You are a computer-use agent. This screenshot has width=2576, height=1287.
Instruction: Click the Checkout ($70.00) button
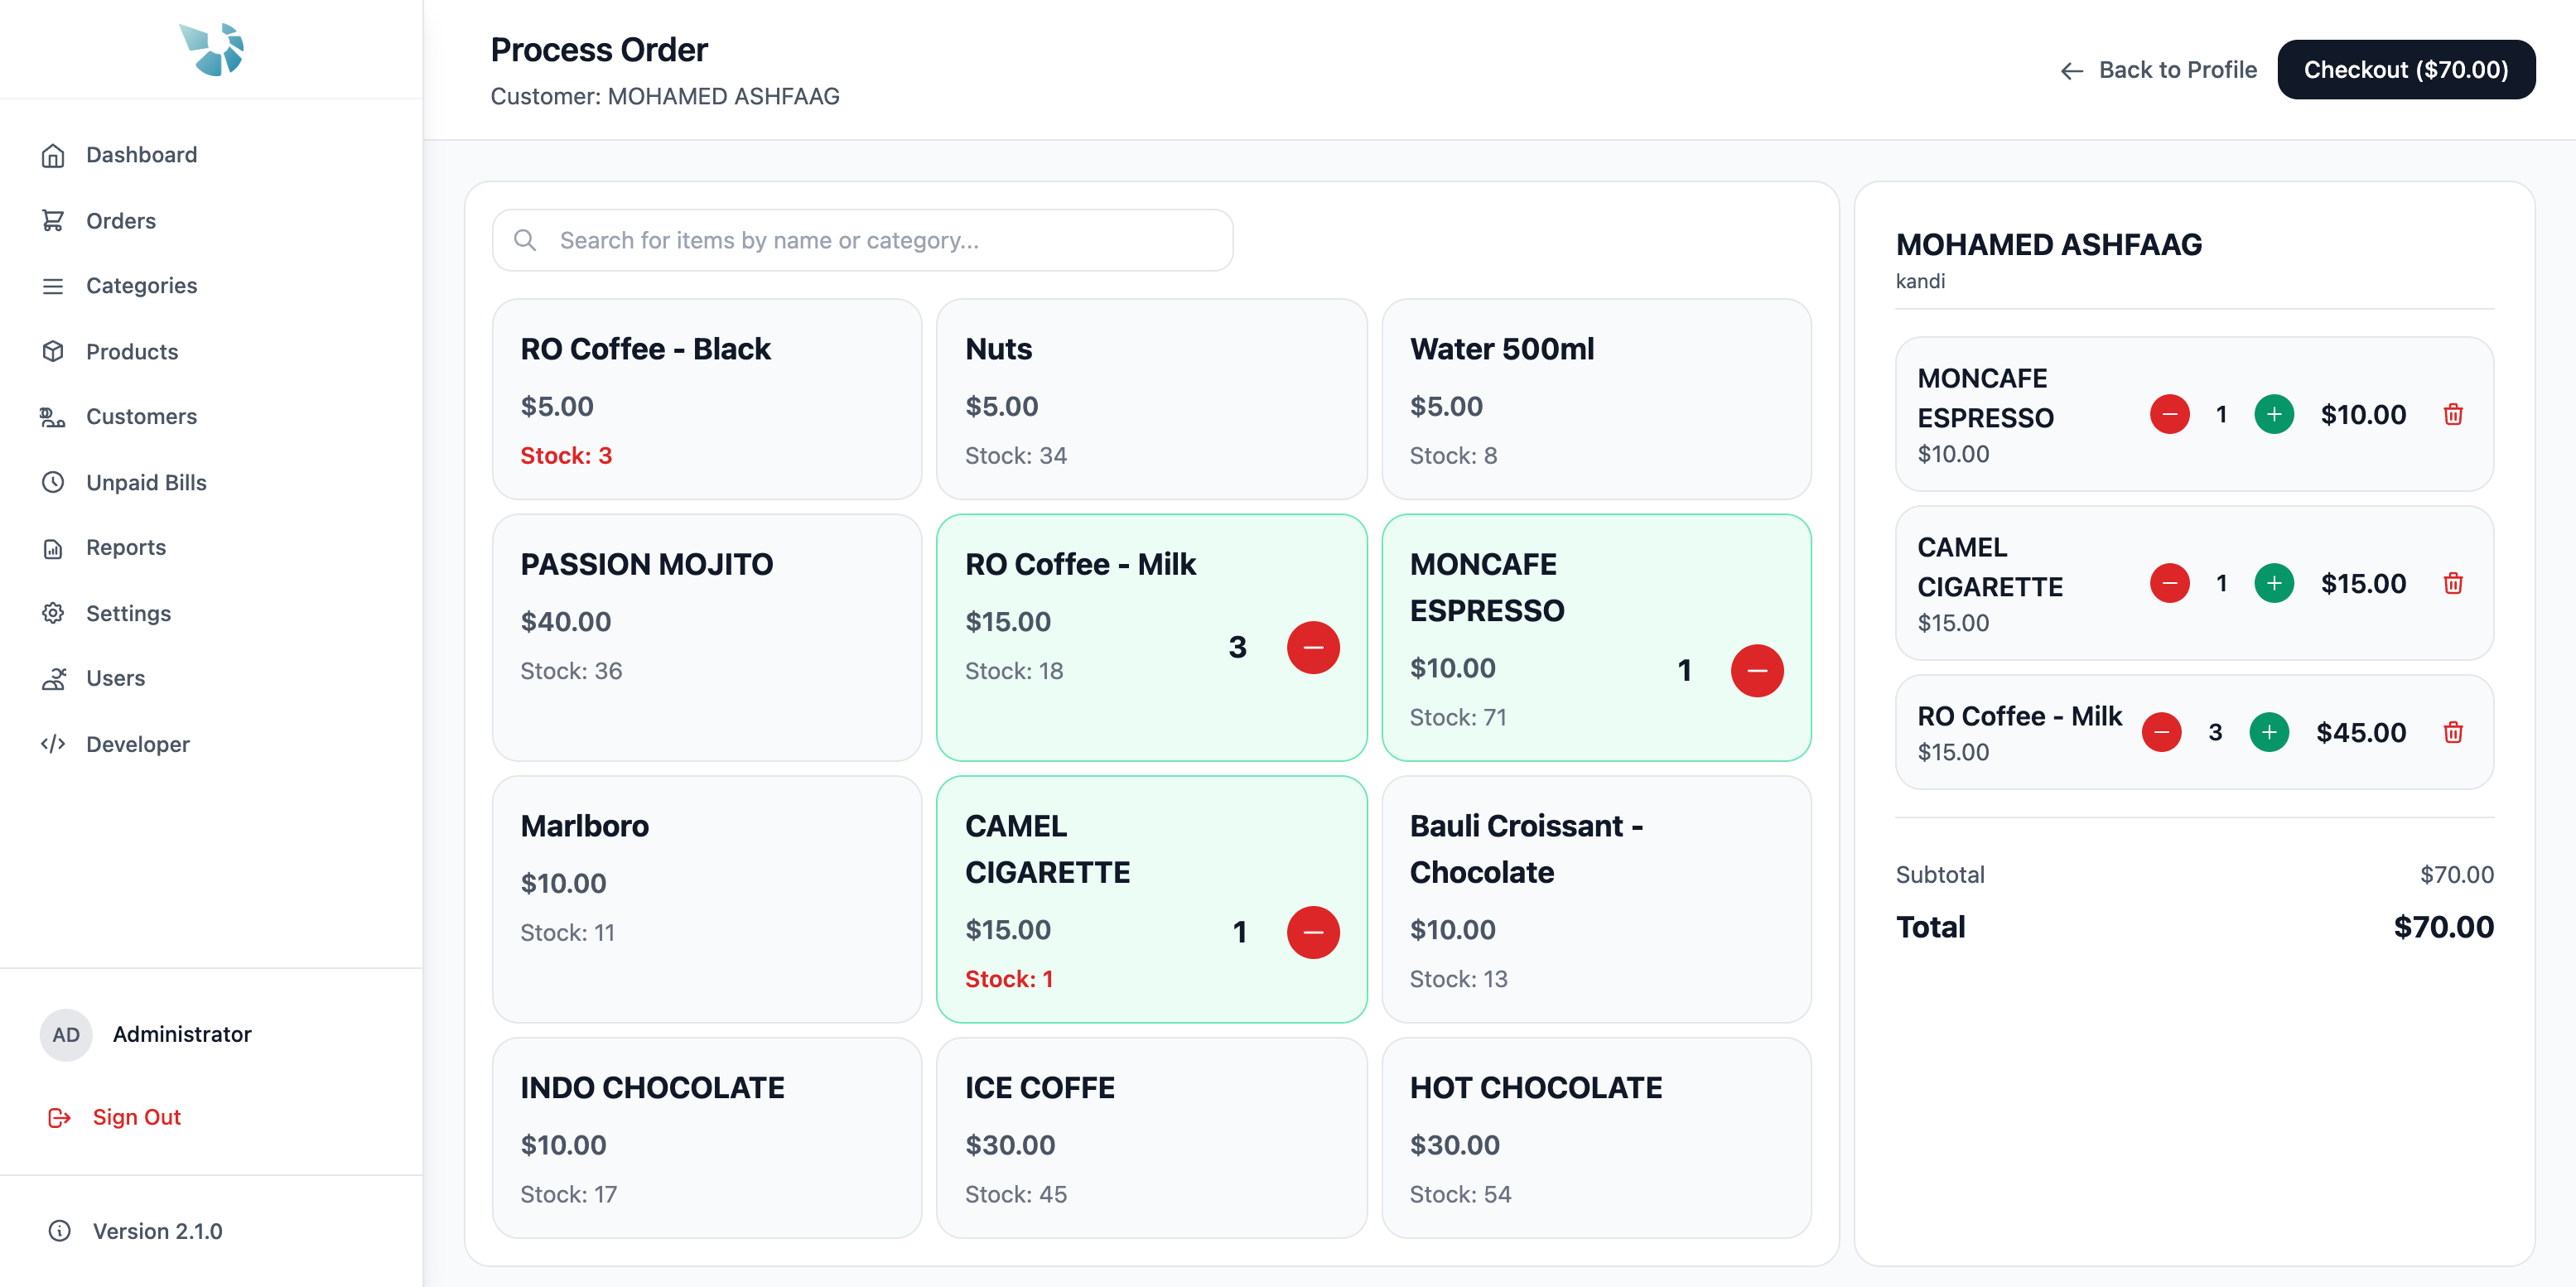[2405, 70]
